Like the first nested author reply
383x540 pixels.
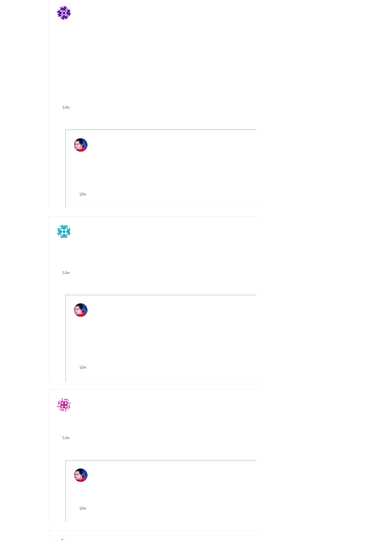pyautogui.click(x=83, y=194)
